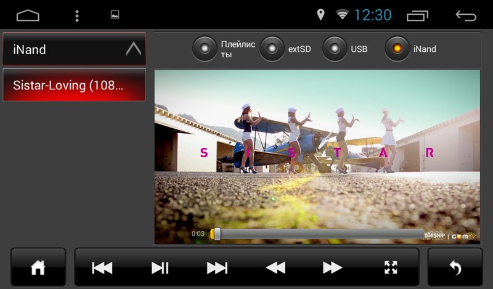Select the extSD source radio button

(272, 49)
